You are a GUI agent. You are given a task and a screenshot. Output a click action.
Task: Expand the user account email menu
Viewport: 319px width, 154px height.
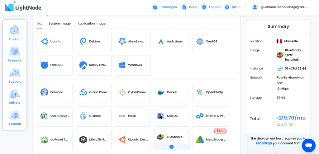tap(280, 7)
